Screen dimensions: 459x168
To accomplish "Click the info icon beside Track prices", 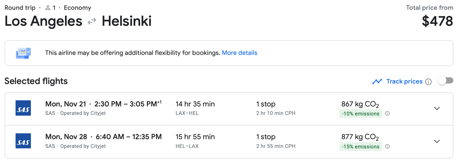I will coord(428,82).
